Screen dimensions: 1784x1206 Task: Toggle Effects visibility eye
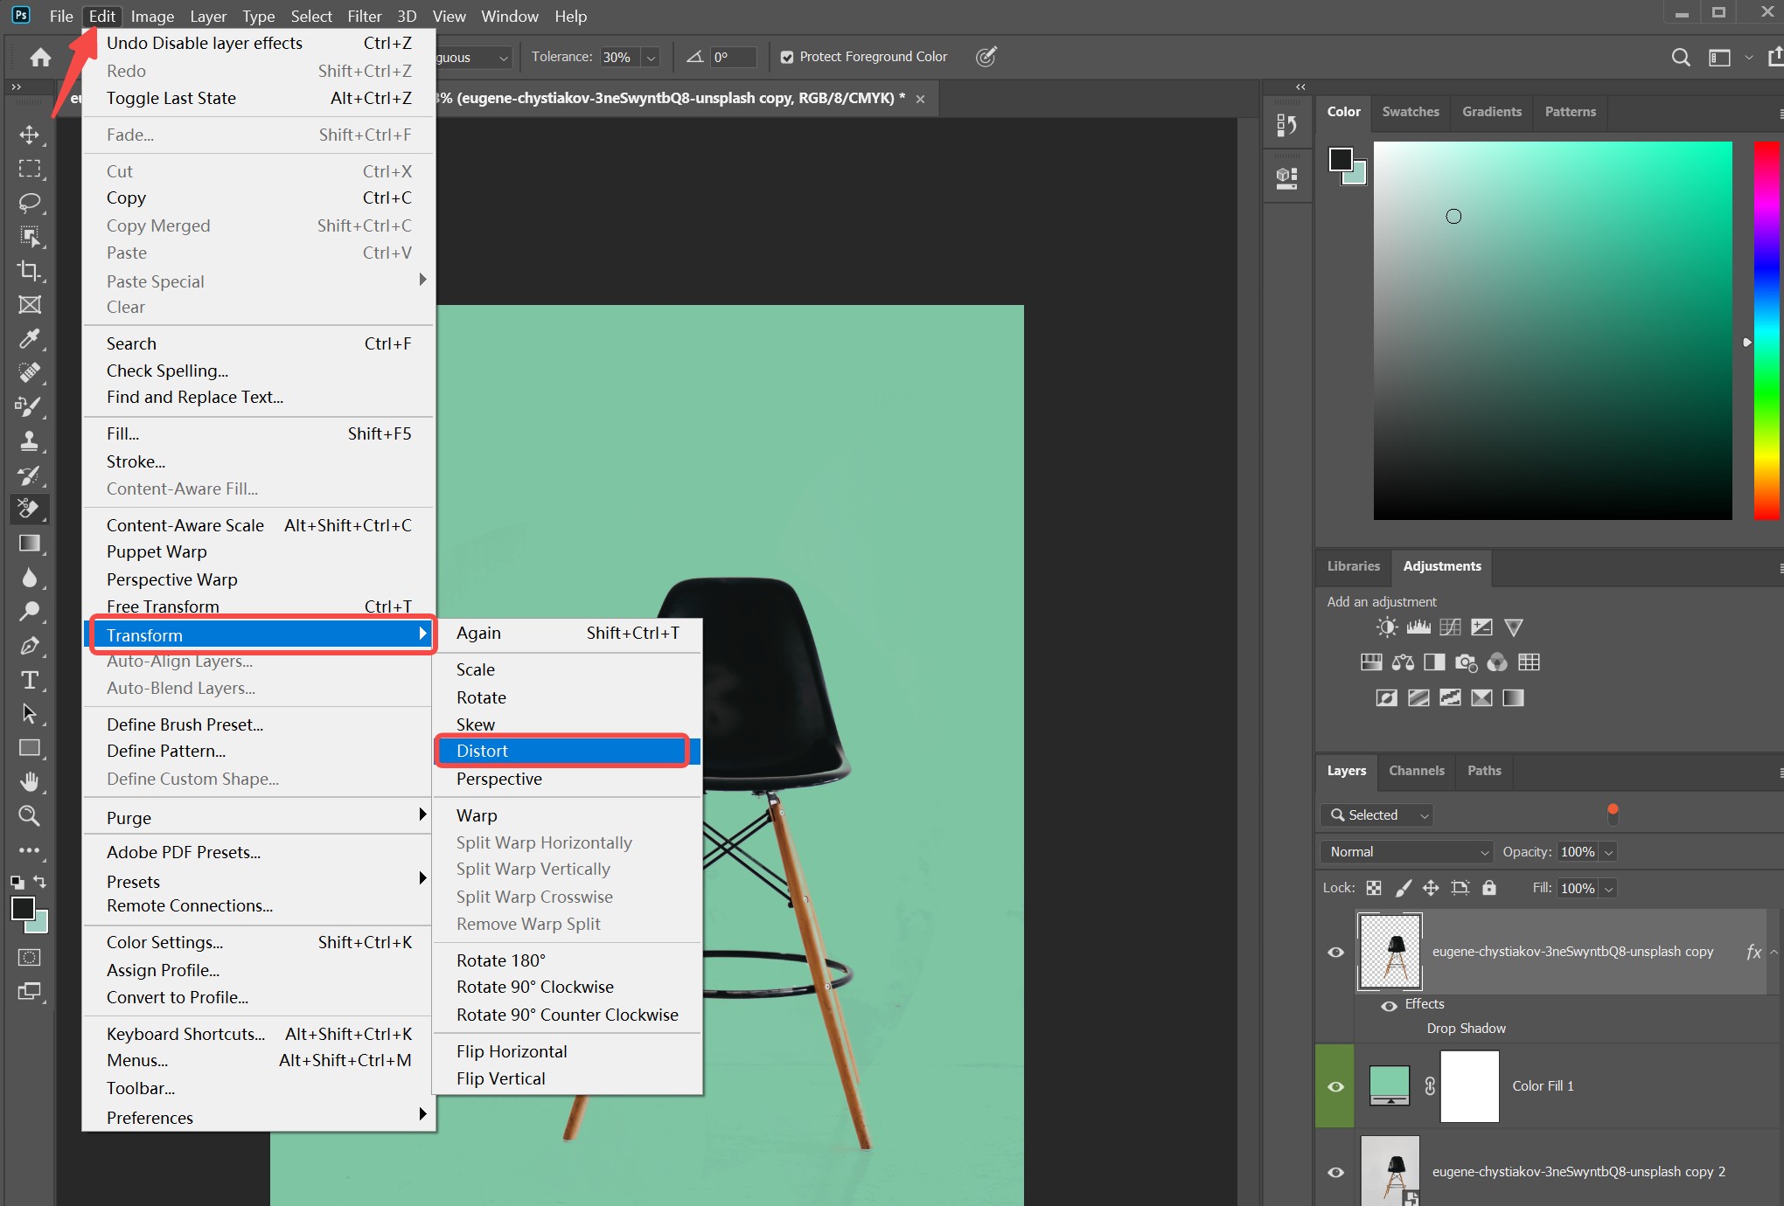tap(1389, 1006)
